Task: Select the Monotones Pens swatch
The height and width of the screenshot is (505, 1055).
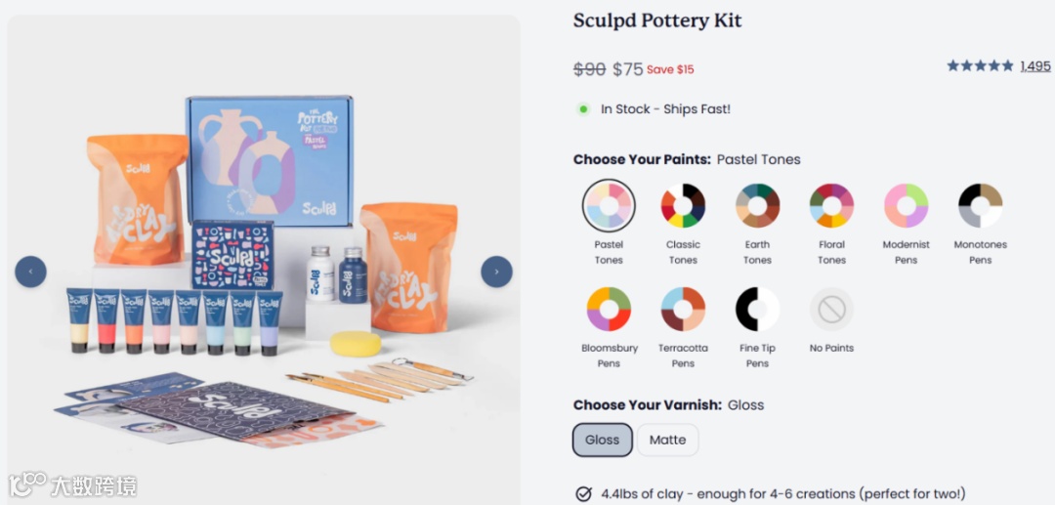Action: pos(981,206)
